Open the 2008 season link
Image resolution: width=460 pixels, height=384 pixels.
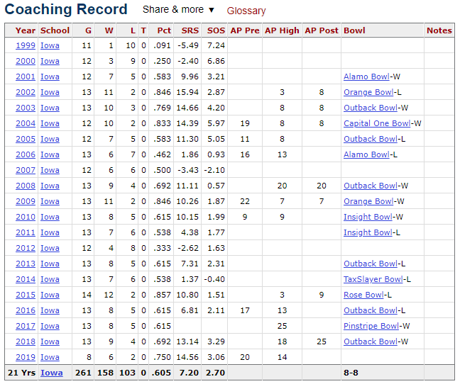(26, 186)
